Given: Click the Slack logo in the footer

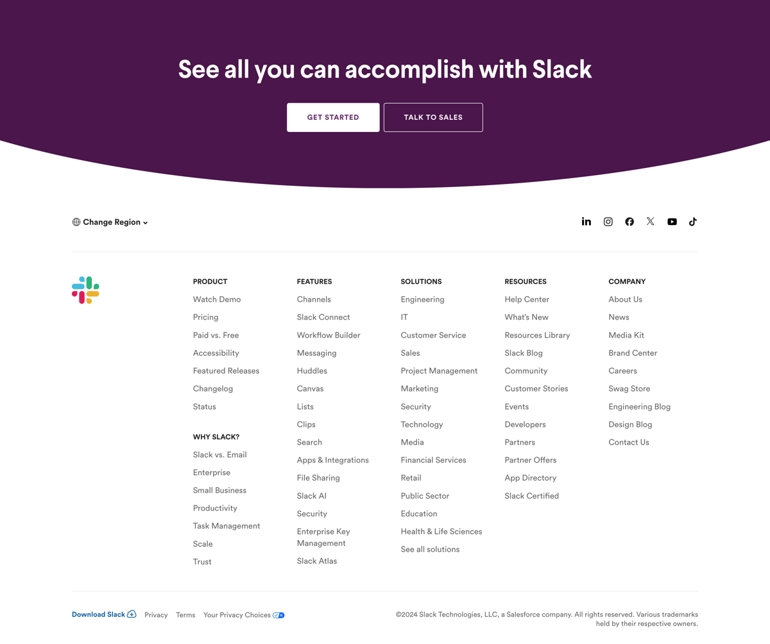Looking at the screenshot, I should pyautogui.click(x=85, y=290).
